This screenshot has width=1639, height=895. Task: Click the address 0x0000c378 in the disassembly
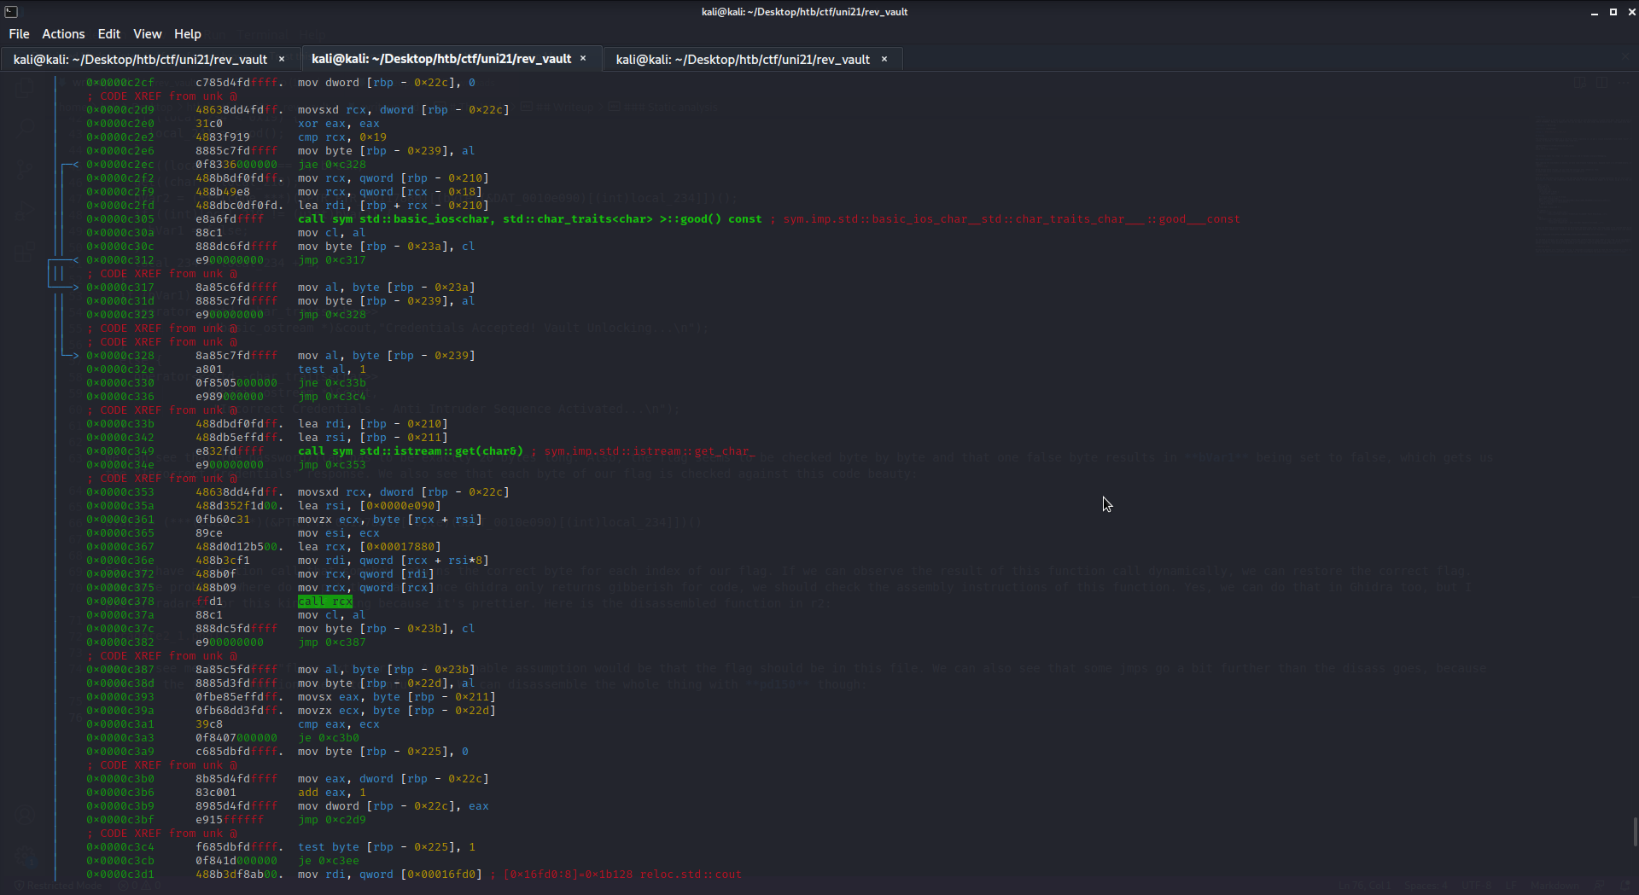click(120, 602)
